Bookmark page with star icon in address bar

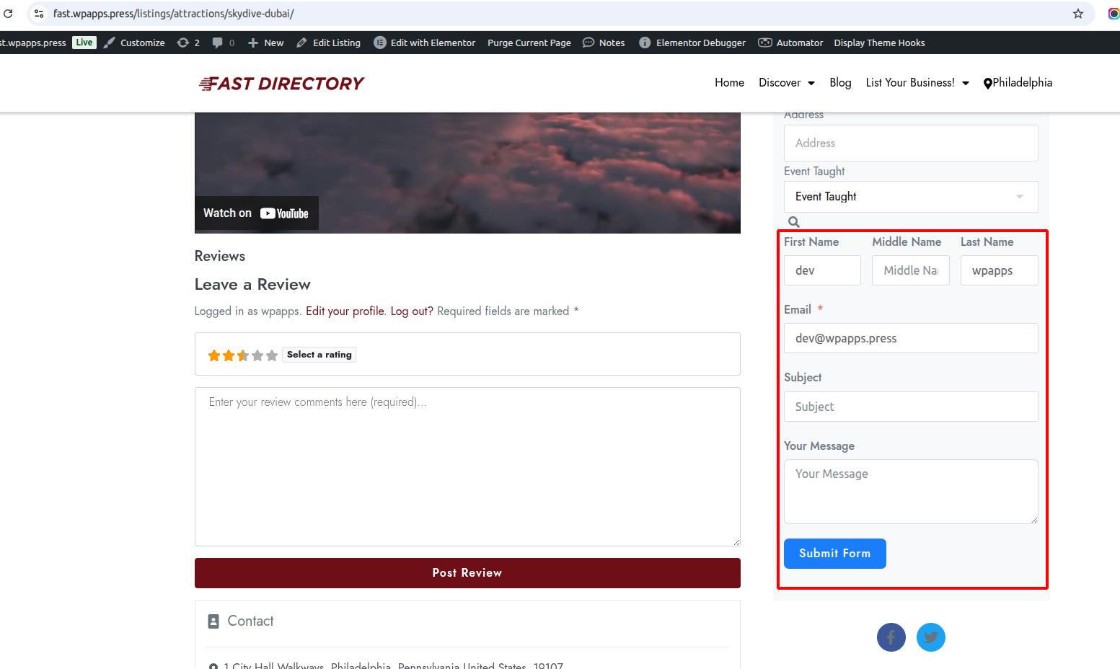(1077, 14)
